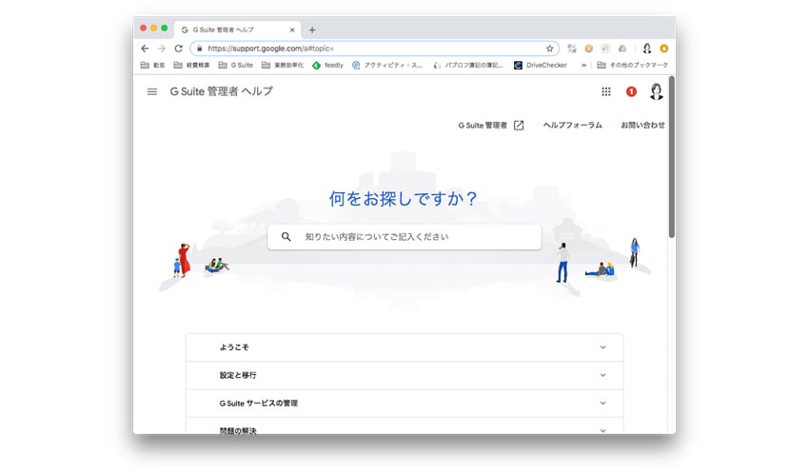809x476 pixels.
Task: Go to ヘルプフォーラム
Action: [572, 126]
